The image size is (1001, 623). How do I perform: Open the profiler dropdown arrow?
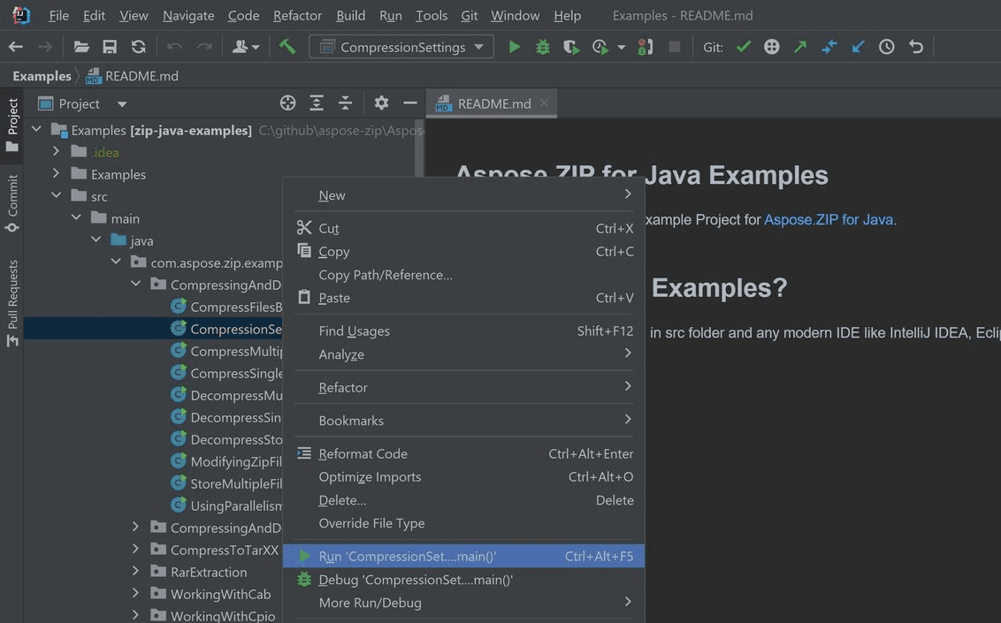[621, 47]
